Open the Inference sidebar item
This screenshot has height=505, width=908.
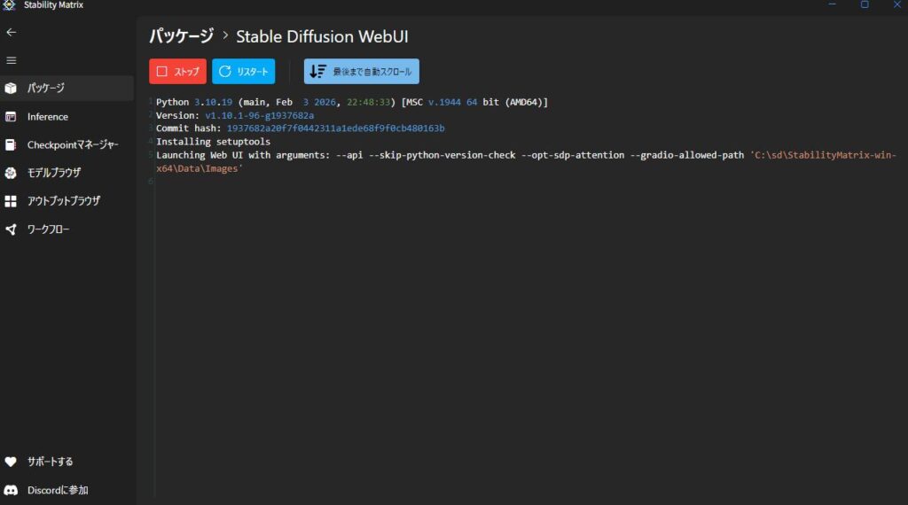coord(67,117)
